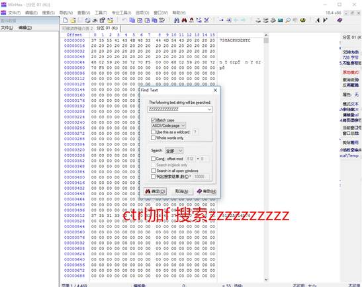The width and height of the screenshot is (362, 287).
Task: Open the 查看(V) menu
Action: pyautogui.click(x=83, y=13)
